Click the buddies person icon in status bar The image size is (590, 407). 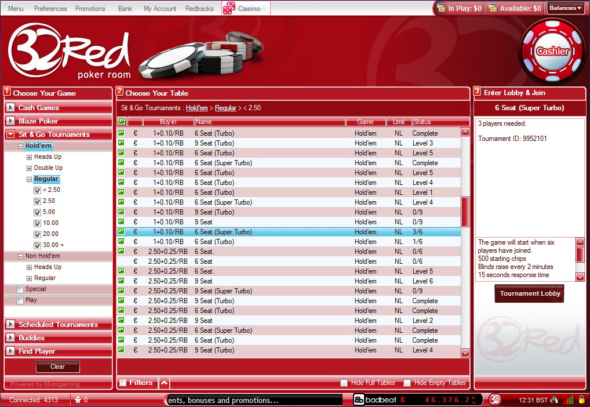click(78, 400)
